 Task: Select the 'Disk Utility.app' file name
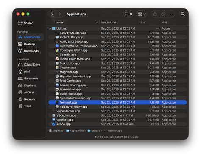(70, 63)
